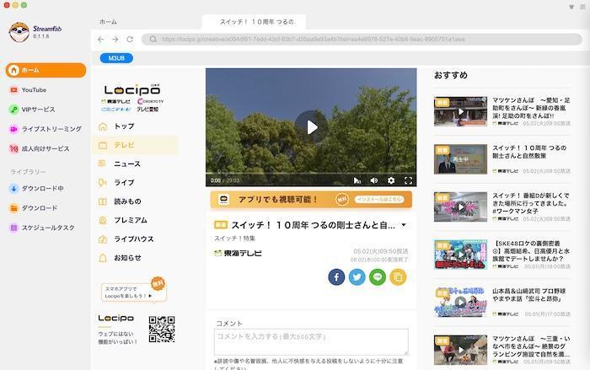The height and width of the screenshot is (370, 590).
Task: Click title 山本昌&山﨑武司 プロ野球やまやま話
Action: coord(529,295)
